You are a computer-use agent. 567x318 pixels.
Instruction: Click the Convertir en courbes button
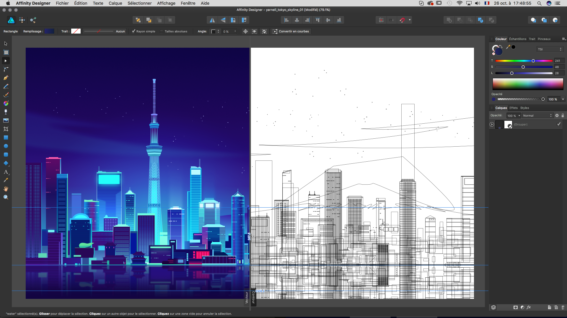291,32
